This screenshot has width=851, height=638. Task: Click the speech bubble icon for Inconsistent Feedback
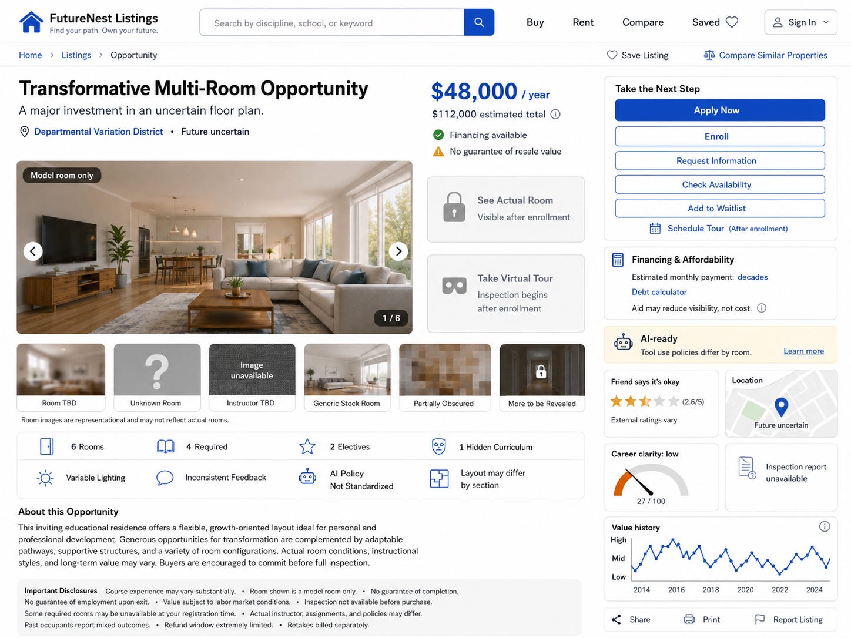tap(165, 478)
